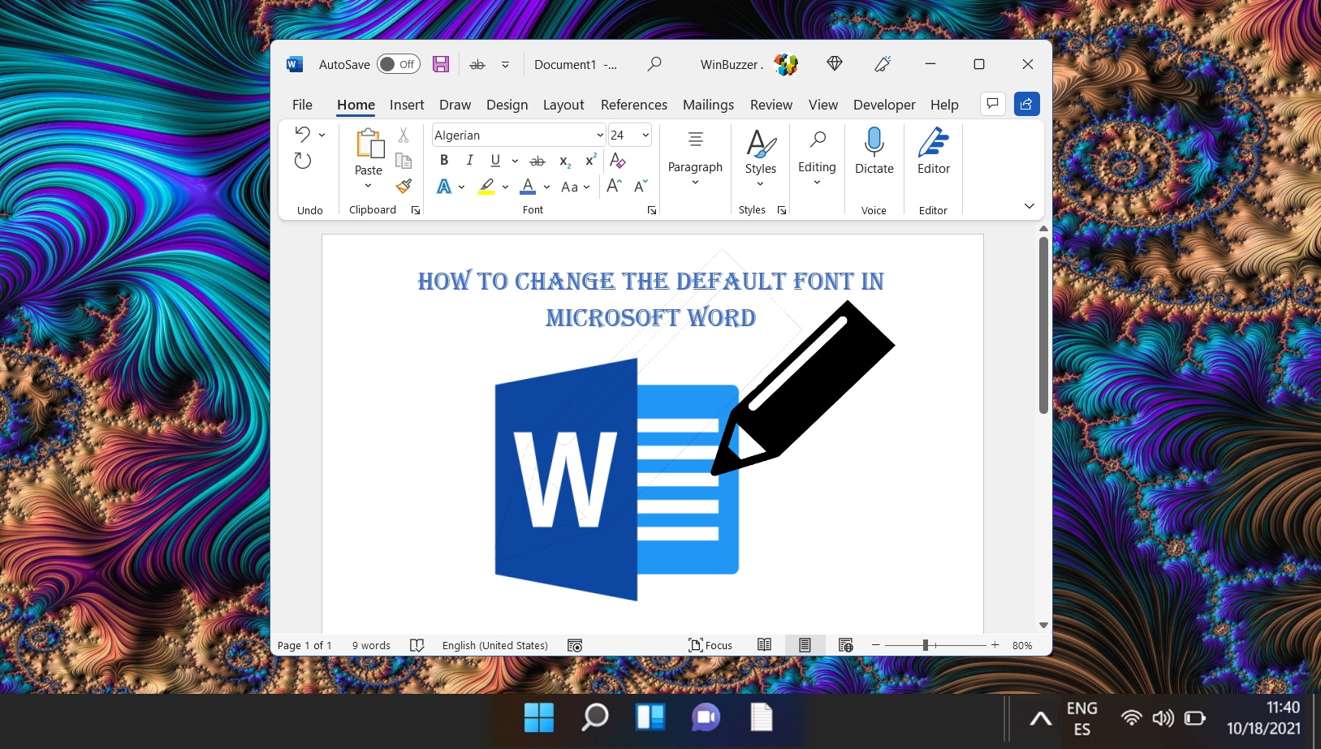
Task: Expand underline style dropdown arrow
Action: coord(515,161)
